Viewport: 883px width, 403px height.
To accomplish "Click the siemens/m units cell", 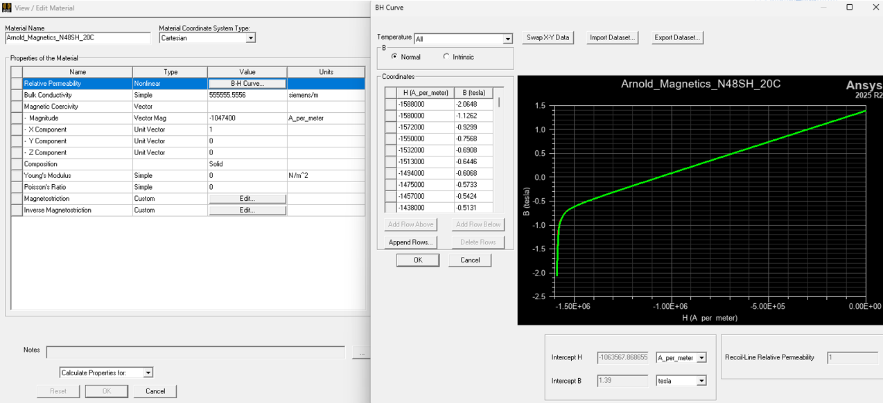I will (x=326, y=95).
